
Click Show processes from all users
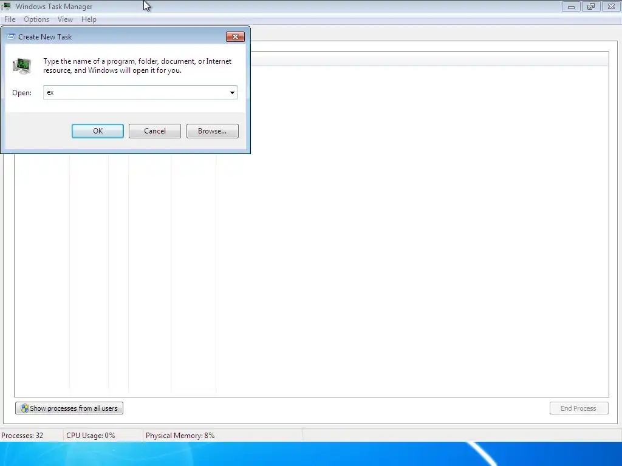click(x=69, y=408)
